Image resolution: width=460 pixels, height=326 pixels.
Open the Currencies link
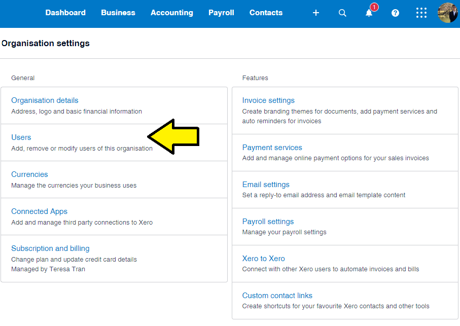click(x=29, y=174)
